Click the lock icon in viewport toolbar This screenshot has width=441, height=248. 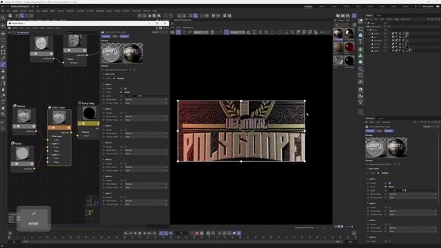pyautogui.click(x=248, y=32)
